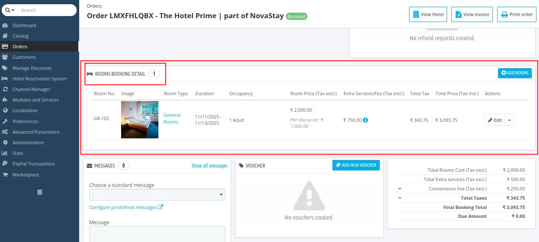Click the Catalog book icon
Image resolution: width=539 pixels, height=242 pixels.
tap(5, 36)
